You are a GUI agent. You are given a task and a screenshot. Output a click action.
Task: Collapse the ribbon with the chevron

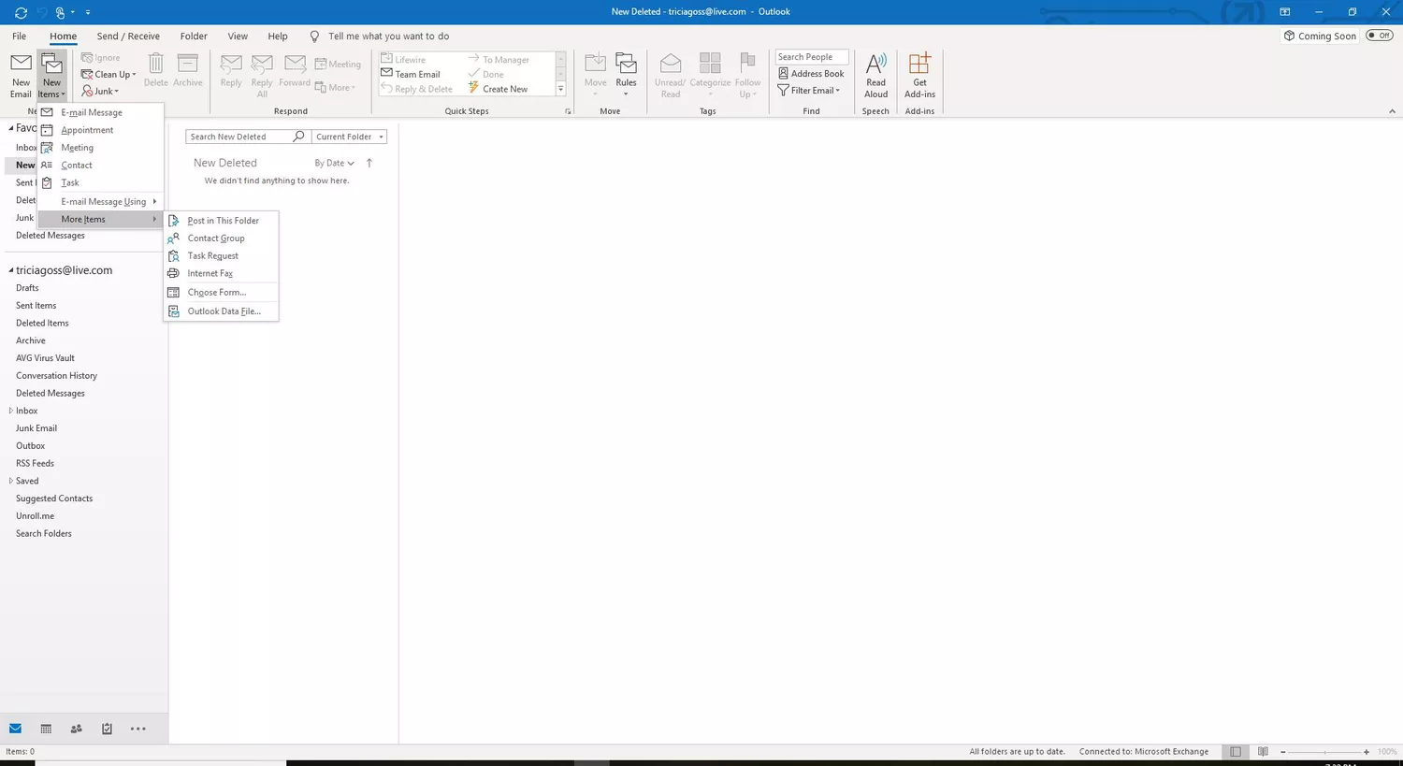[x=1392, y=111]
